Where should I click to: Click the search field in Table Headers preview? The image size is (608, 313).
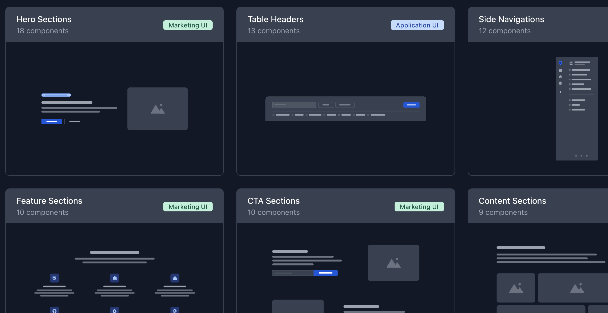294,105
